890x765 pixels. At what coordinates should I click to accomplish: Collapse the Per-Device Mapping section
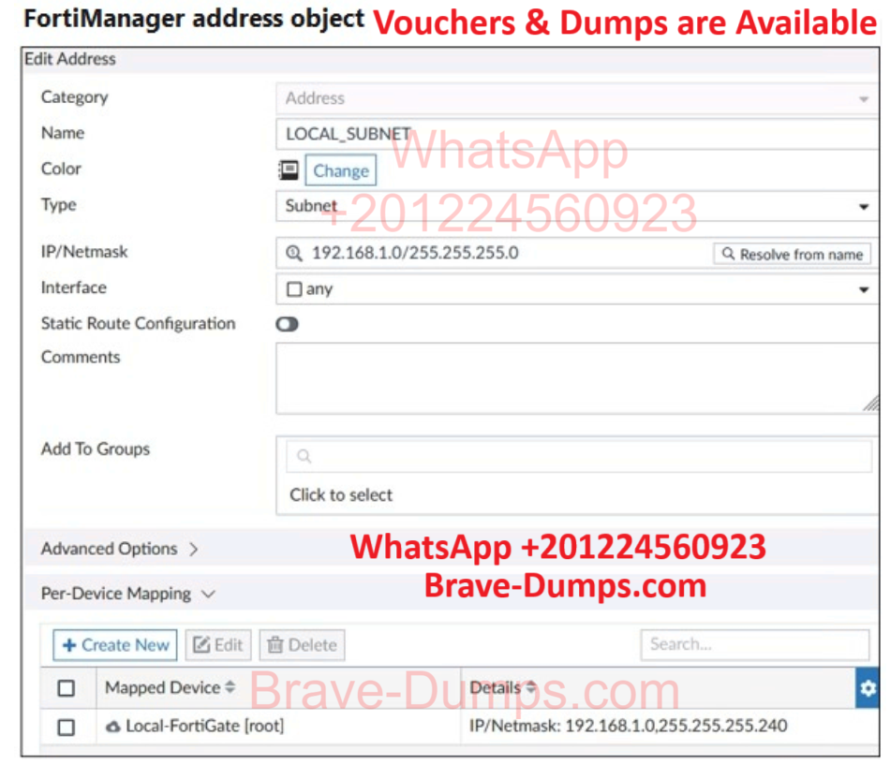pyautogui.click(x=128, y=594)
